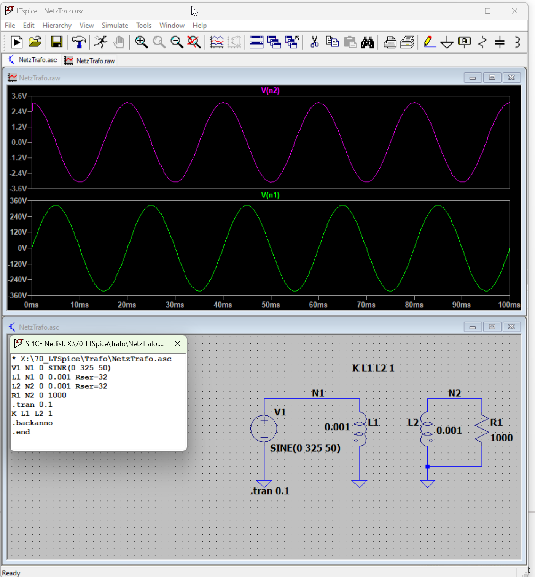Screen dimensions: 535x577
Task: Click the New Schematic toolbar icon
Action: 16,42
